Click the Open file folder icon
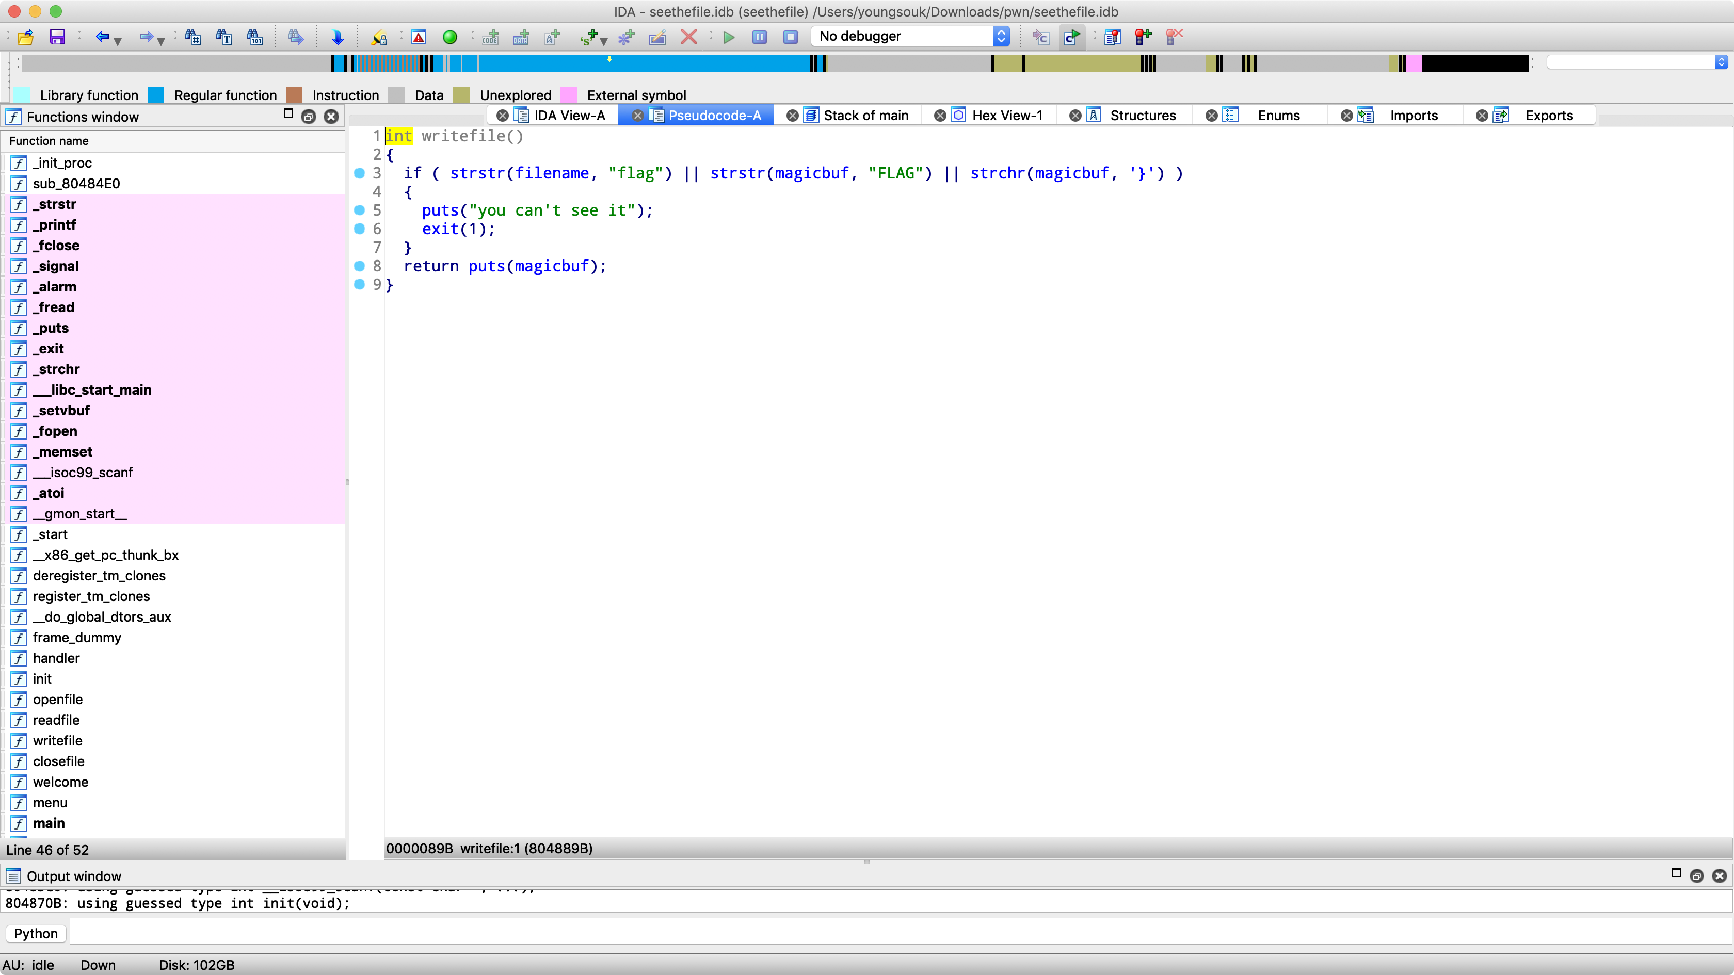This screenshot has width=1734, height=975. click(26, 37)
